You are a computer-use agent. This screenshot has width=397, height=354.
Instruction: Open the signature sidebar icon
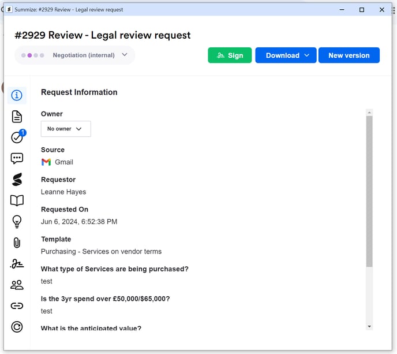[x=17, y=264]
